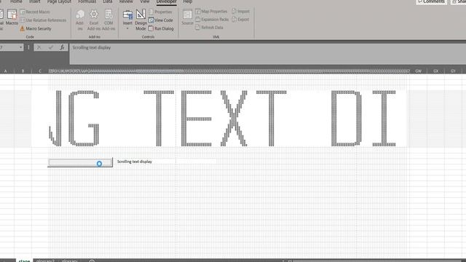Image resolution: width=466 pixels, height=262 pixels.
Task: Toggle Design Mode
Action: click(141, 20)
